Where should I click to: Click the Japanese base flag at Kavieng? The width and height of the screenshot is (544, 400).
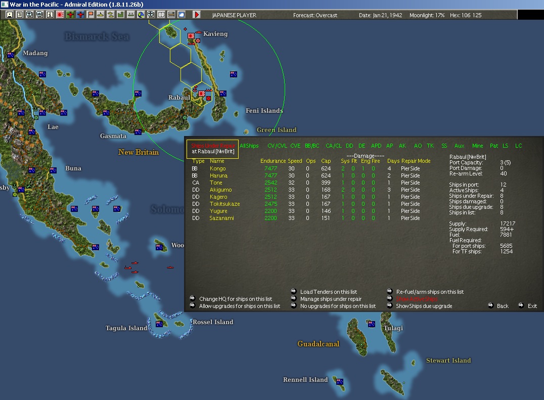pos(191,36)
